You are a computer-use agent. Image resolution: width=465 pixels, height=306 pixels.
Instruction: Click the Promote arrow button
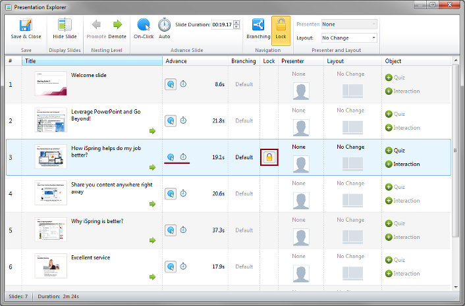coord(96,29)
